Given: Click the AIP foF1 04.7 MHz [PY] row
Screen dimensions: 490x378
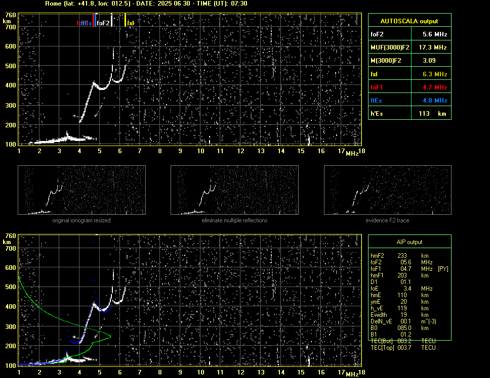Looking at the screenshot, I should coord(410,269).
